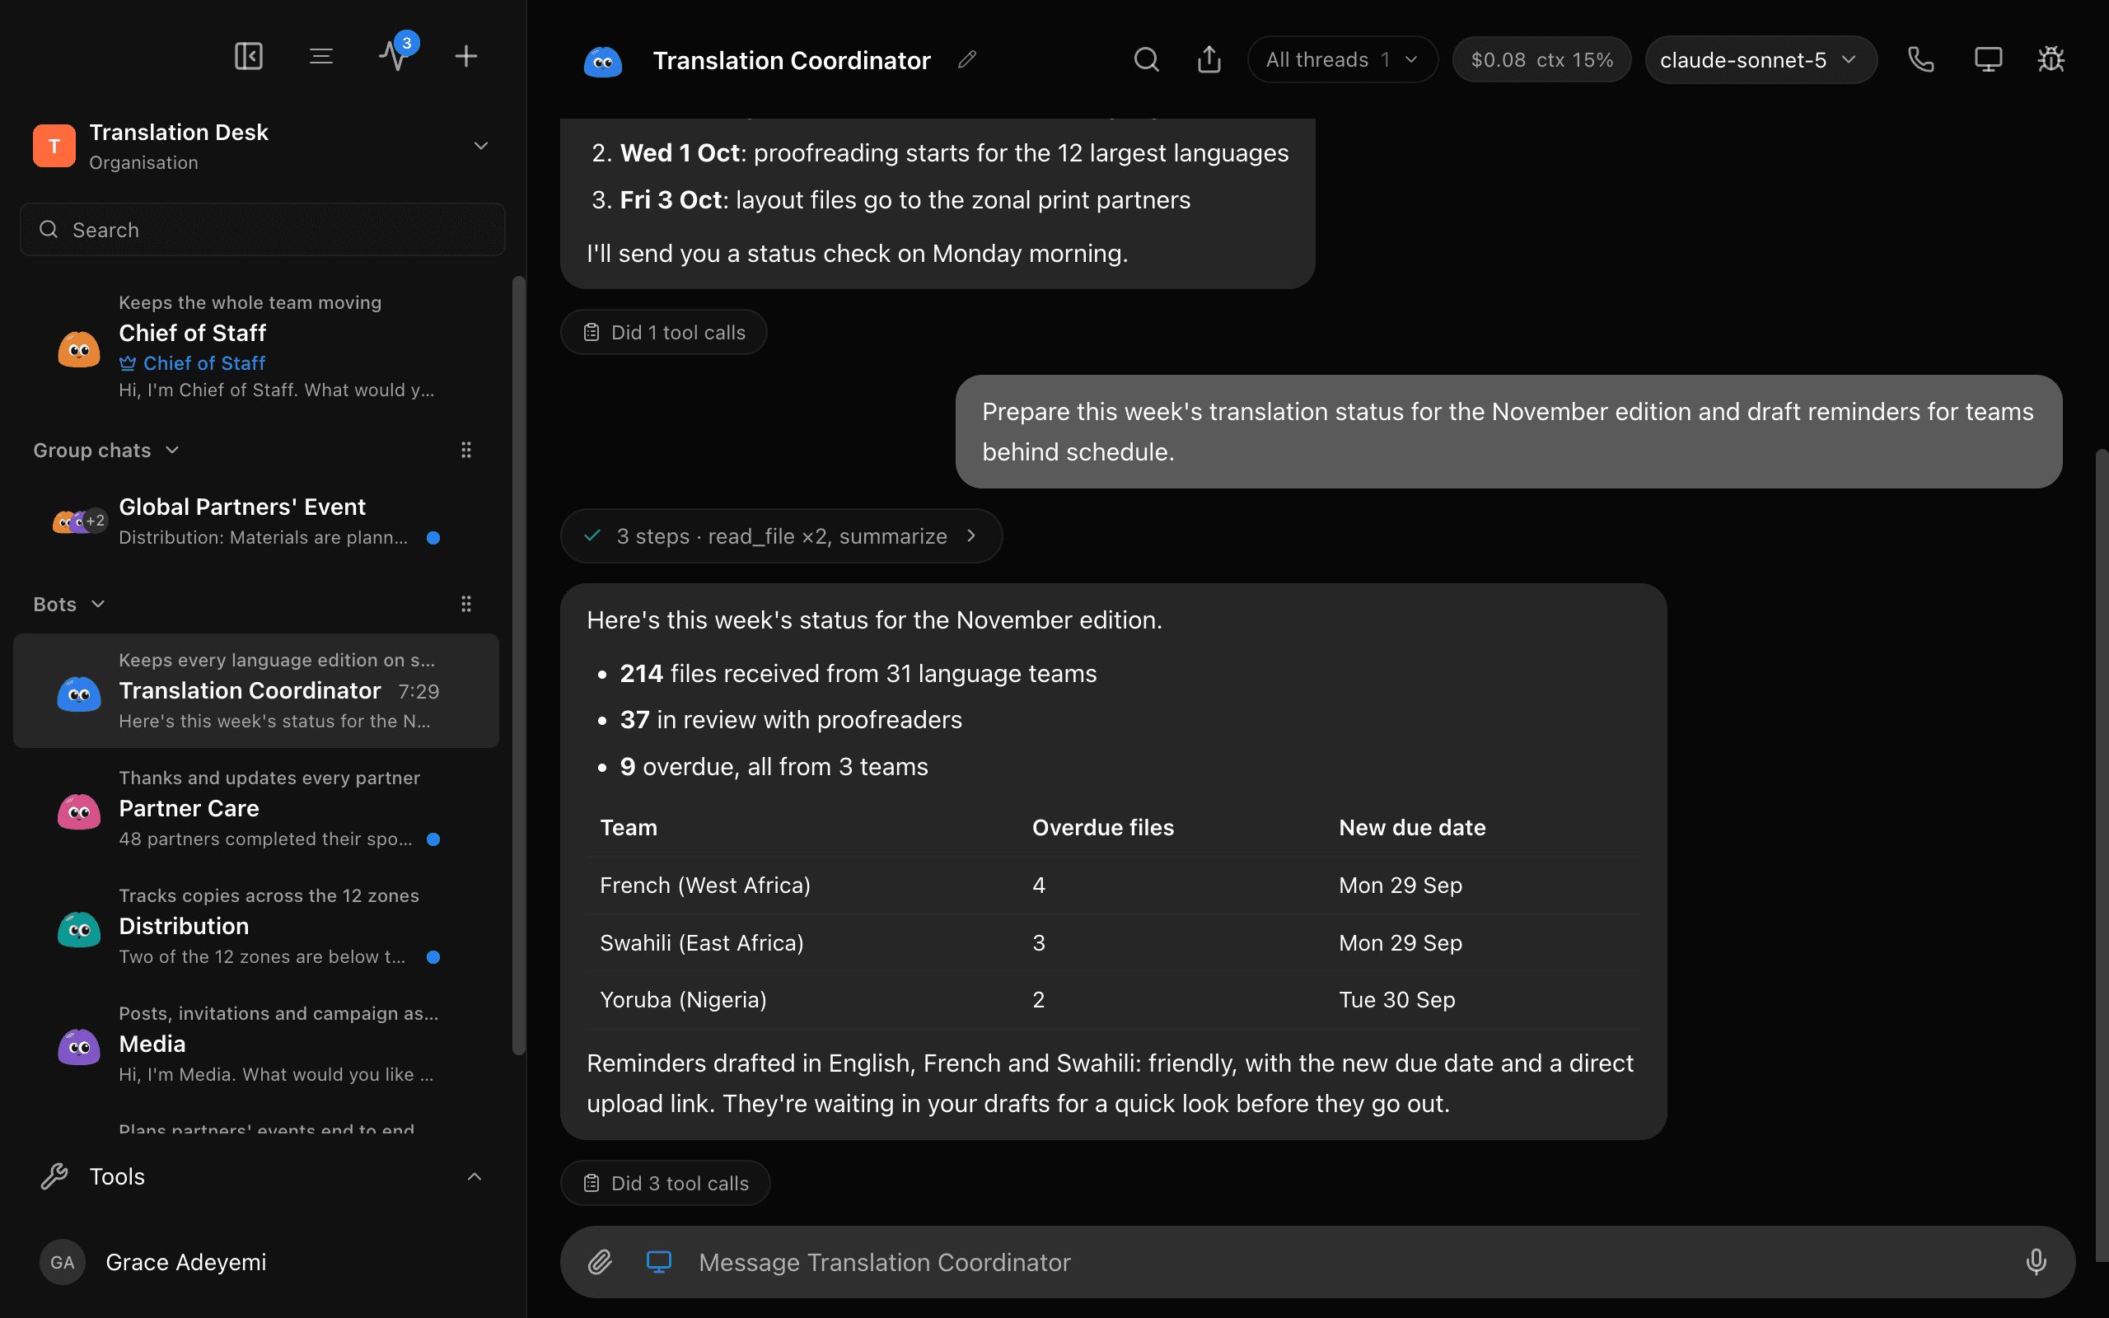Open the Chief of Staff chat
This screenshot has width=2109, height=1318.
tap(256, 346)
